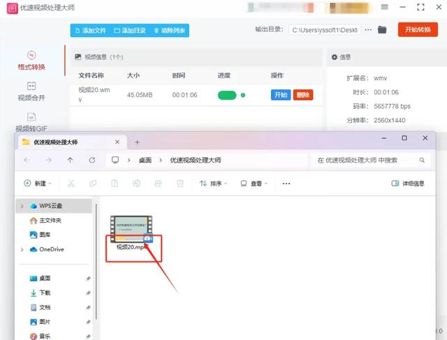Click 添加目录 to add a folder
Viewport: 447px width, 340px height.
click(130, 31)
